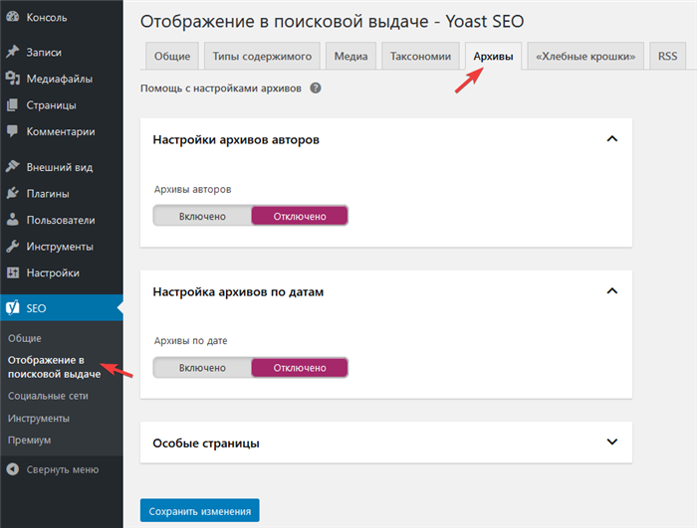Open the Консоль menu item
This screenshot has height=528, width=697.
pyautogui.click(x=62, y=17)
